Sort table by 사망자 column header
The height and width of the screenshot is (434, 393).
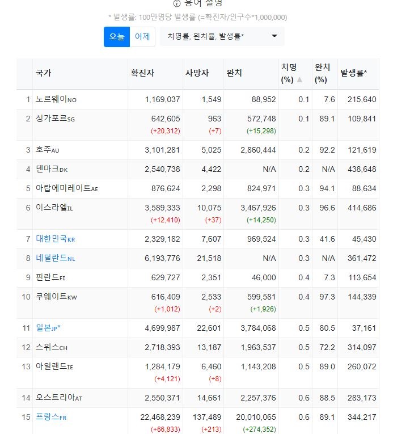coord(197,73)
